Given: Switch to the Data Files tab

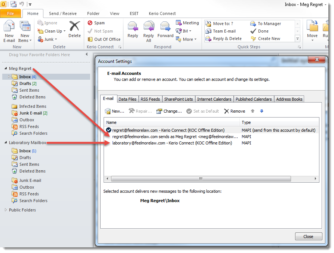Looking at the screenshot, I should [x=127, y=99].
